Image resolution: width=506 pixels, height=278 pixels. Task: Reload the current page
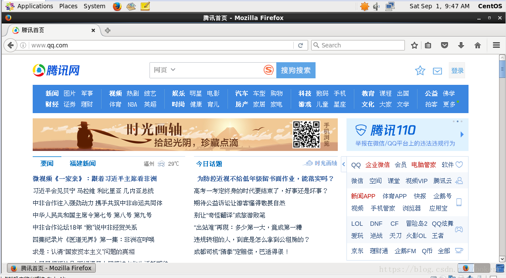tap(300, 45)
